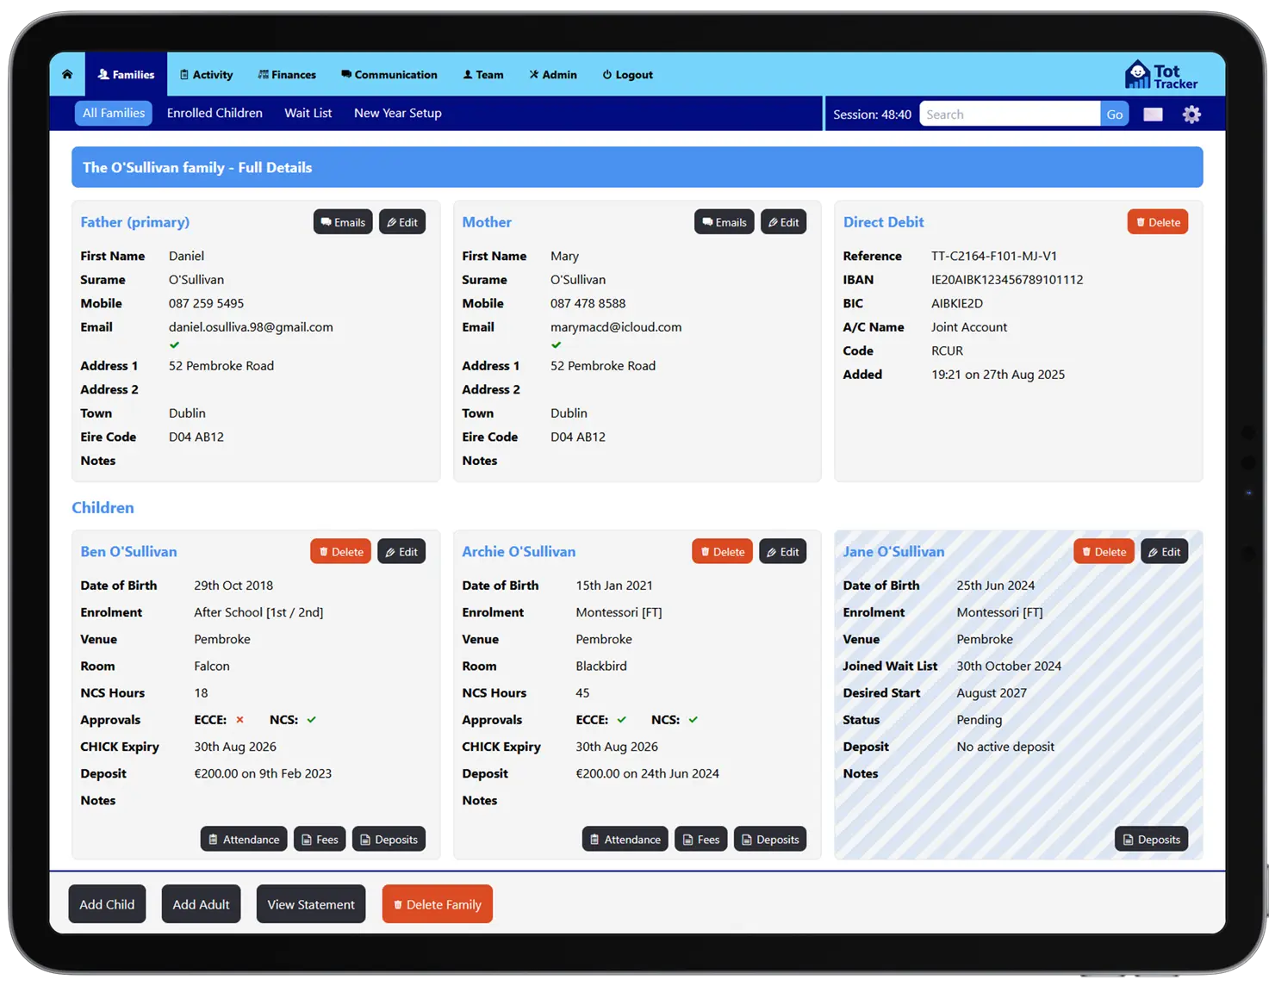Click the Delete Family button
The width and height of the screenshot is (1275, 986).
[437, 904]
